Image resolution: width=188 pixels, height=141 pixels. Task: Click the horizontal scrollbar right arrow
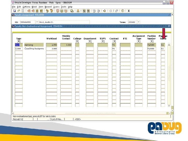click(x=170, y=113)
